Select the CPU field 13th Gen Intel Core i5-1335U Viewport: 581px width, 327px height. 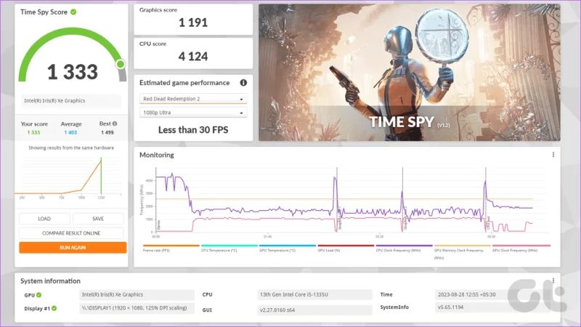(314, 295)
